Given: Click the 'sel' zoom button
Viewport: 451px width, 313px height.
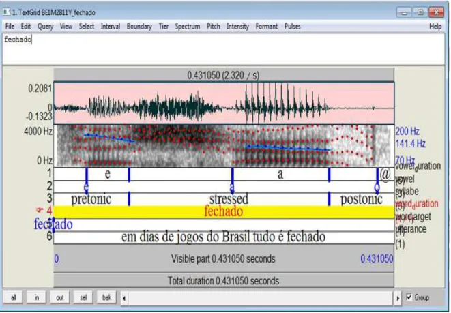Looking at the screenshot, I should [83, 298].
